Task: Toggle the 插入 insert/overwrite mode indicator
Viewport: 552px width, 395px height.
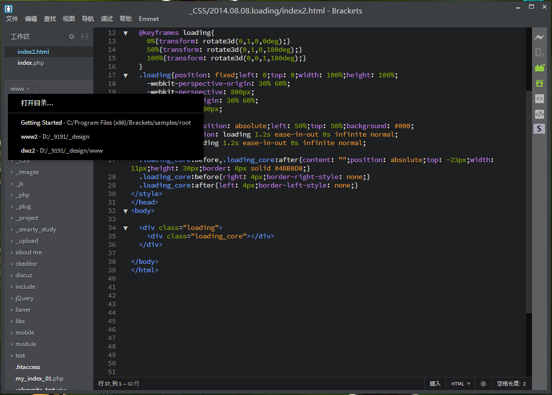Action: [x=435, y=384]
